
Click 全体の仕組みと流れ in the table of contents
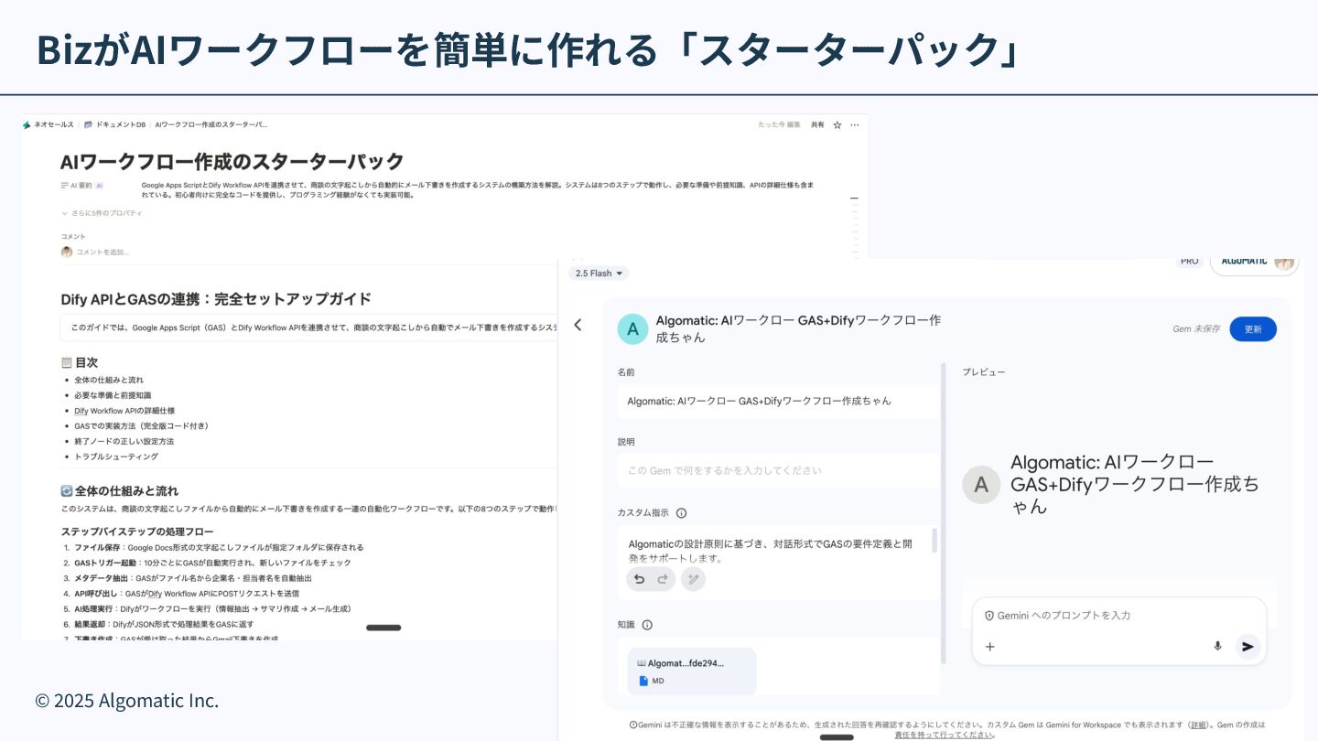[109, 380]
